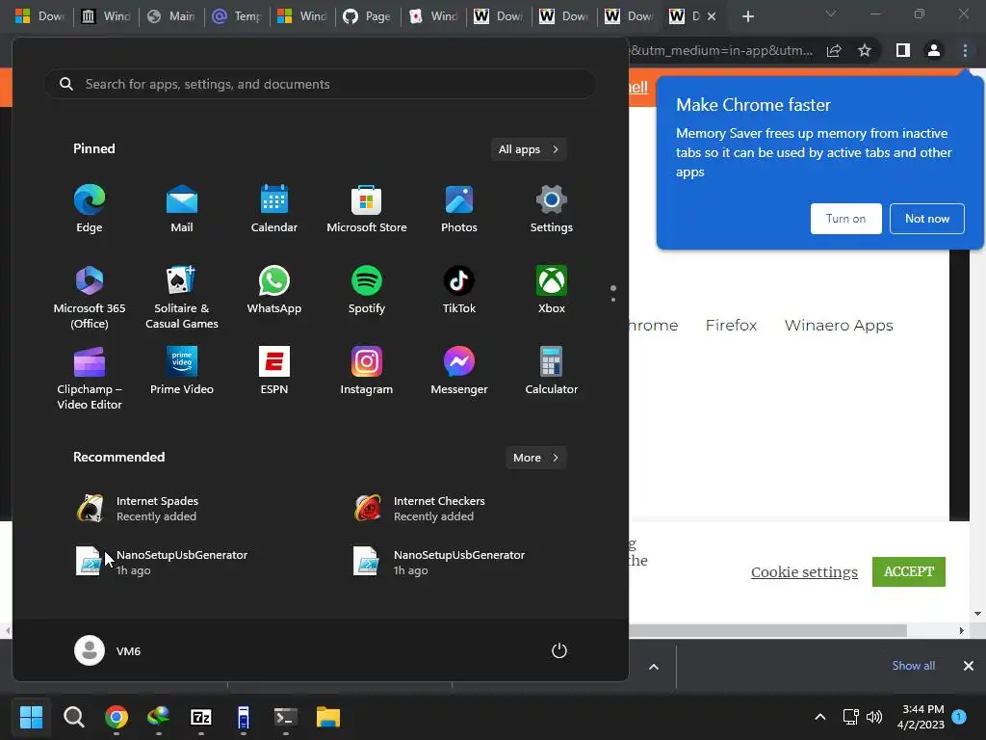Launch Prime Video app

(182, 371)
